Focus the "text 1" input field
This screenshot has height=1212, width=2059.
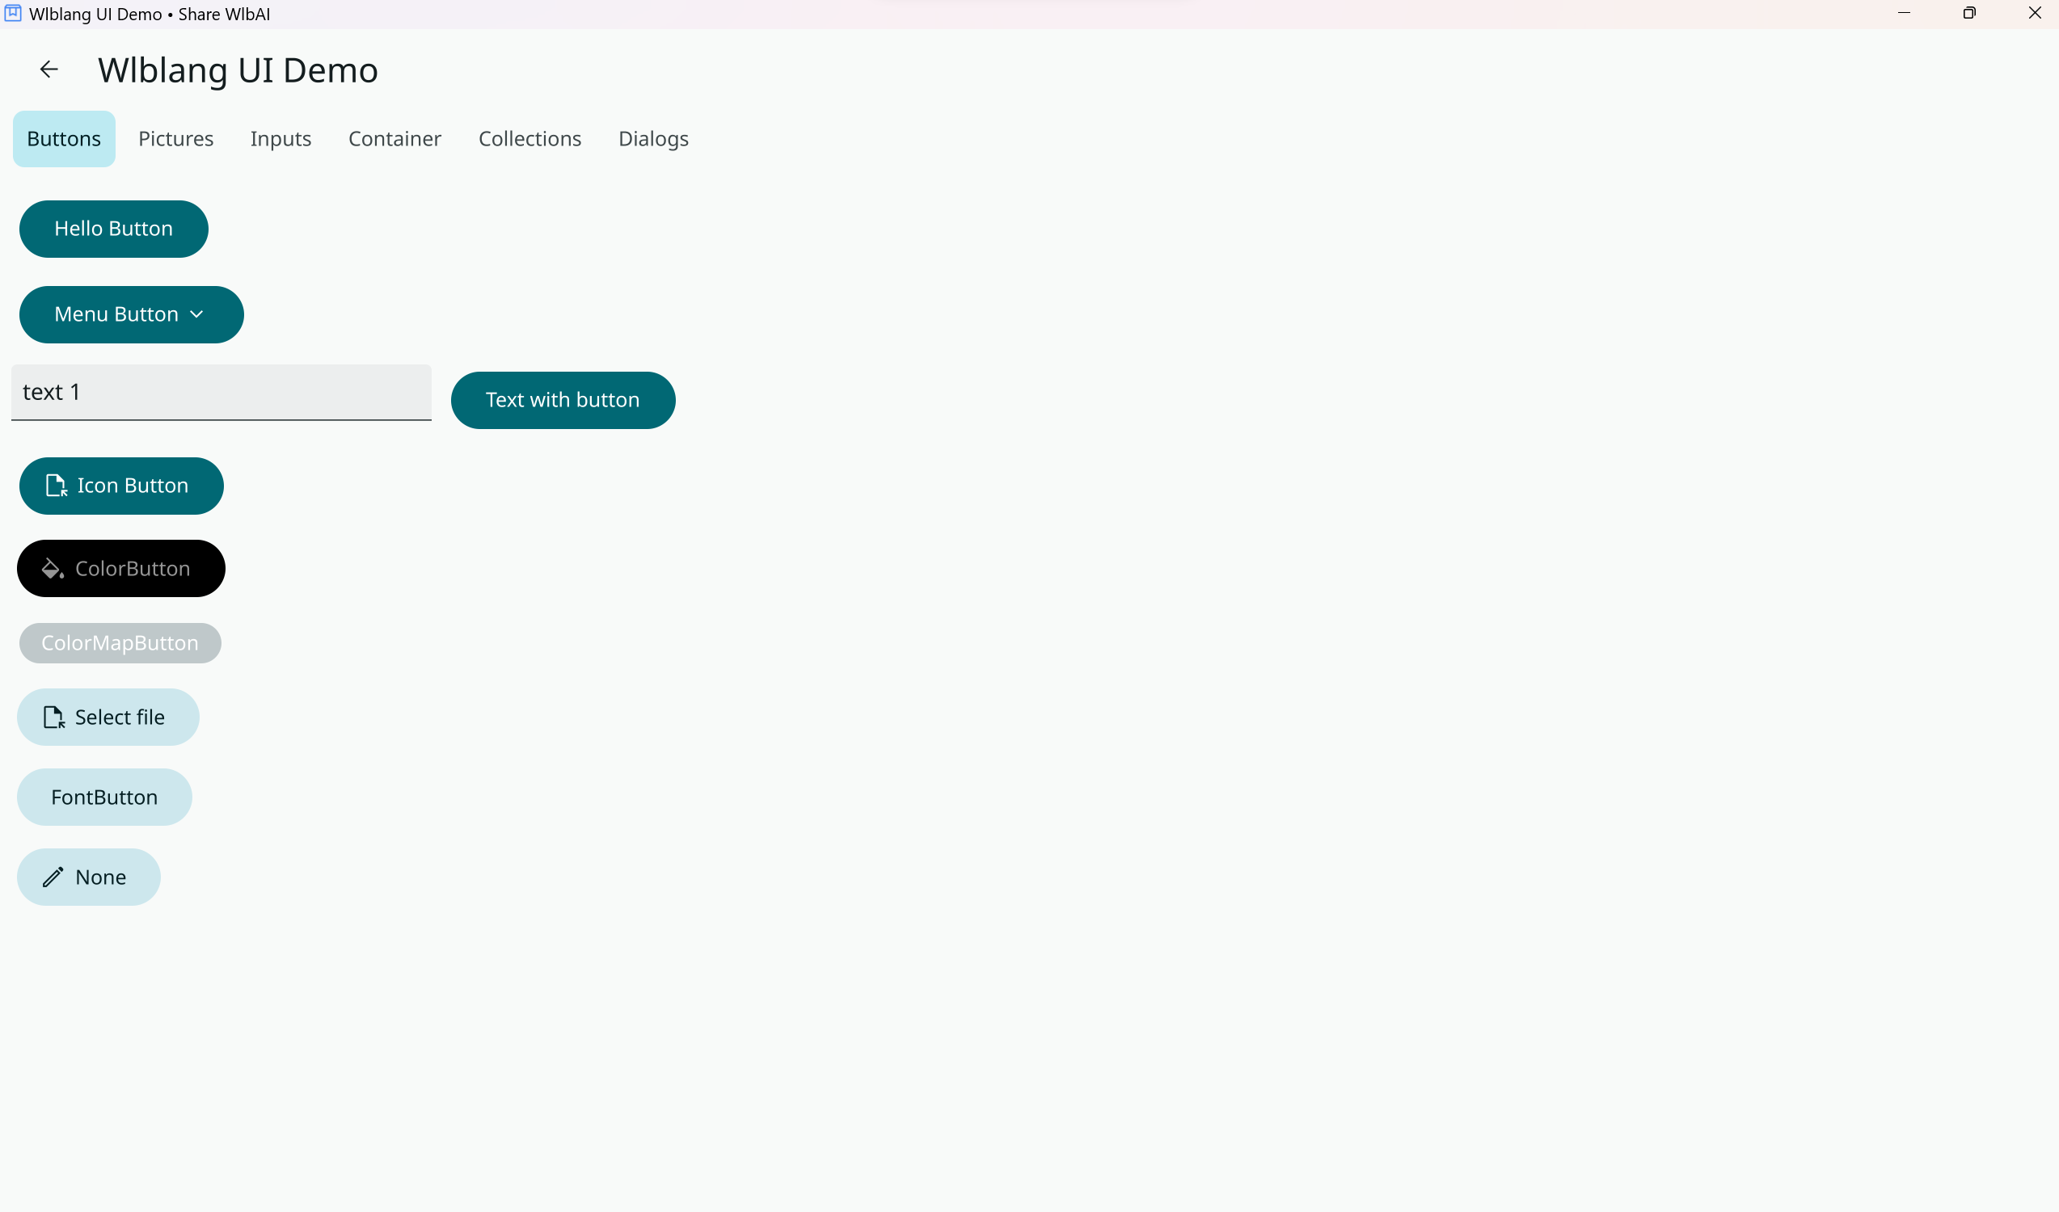click(221, 392)
